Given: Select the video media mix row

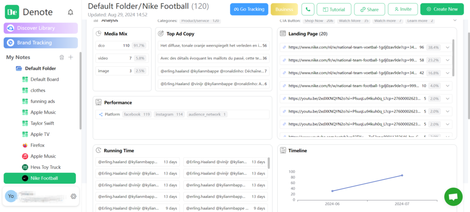Looking at the screenshot, I should coord(122,58).
